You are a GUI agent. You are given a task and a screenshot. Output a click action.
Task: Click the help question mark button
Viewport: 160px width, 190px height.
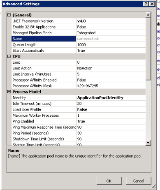click(x=146, y=4)
